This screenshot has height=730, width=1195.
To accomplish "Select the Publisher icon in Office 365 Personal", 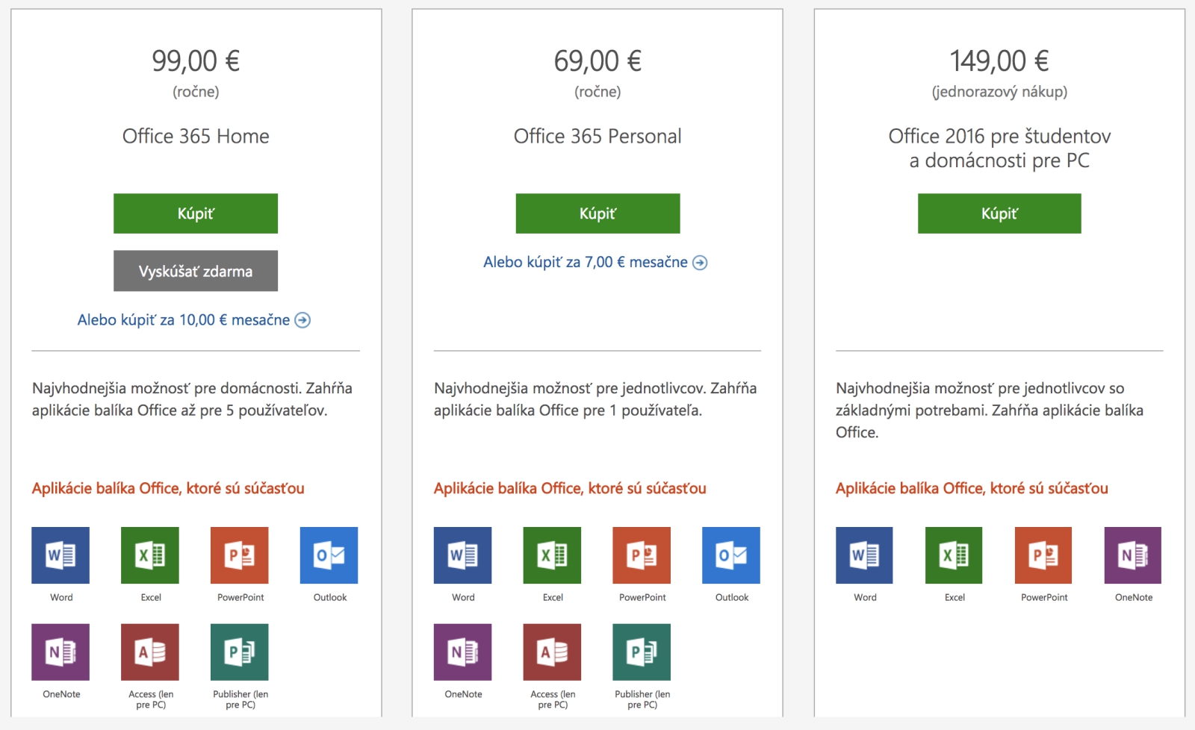I will (x=642, y=652).
